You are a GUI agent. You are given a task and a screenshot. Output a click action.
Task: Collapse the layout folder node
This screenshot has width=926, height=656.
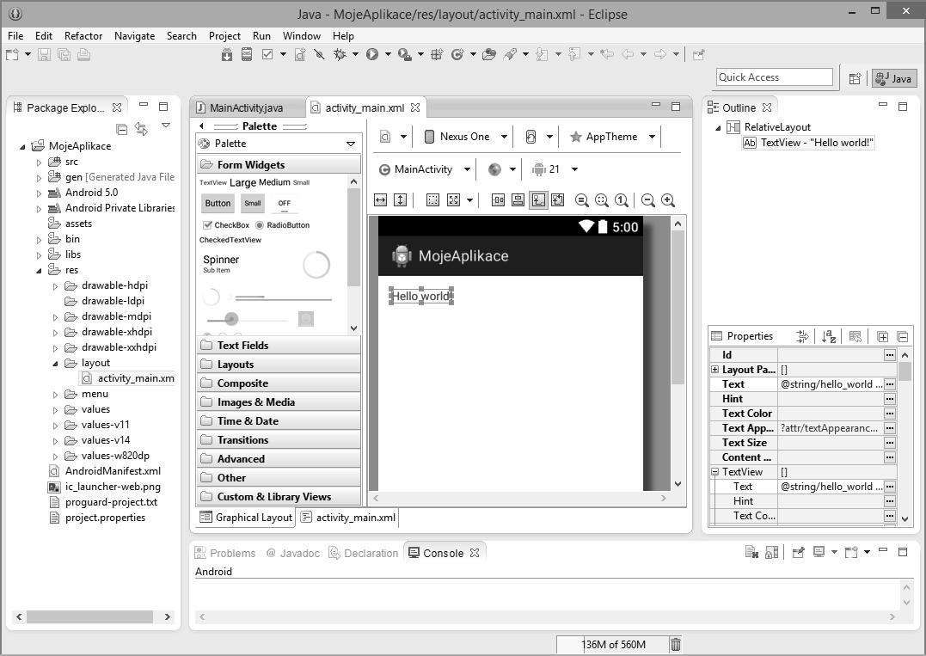coord(56,364)
